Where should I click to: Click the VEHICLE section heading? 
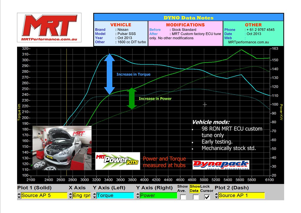click(x=121, y=25)
